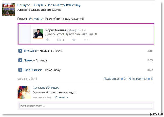
Task: Click Борис Беляев's tweet profile picture
Action: 38,34
